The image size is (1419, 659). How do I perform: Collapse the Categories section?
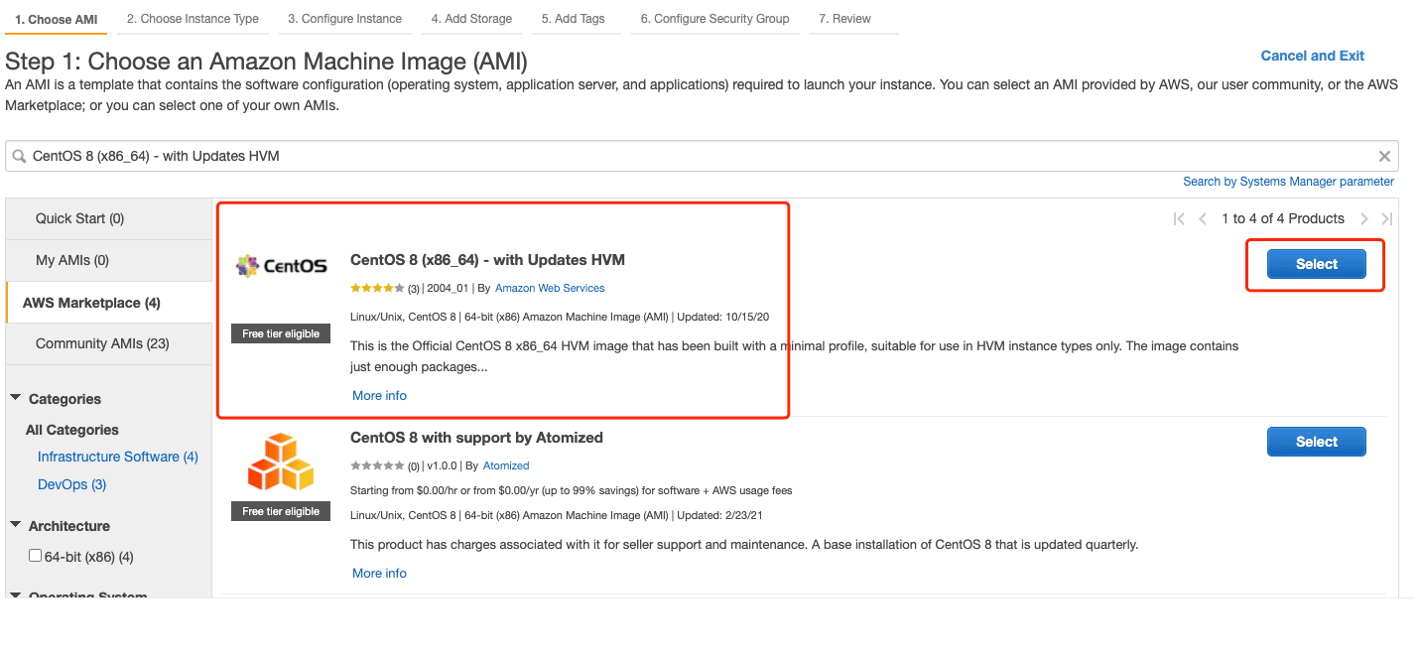point(16,398)
